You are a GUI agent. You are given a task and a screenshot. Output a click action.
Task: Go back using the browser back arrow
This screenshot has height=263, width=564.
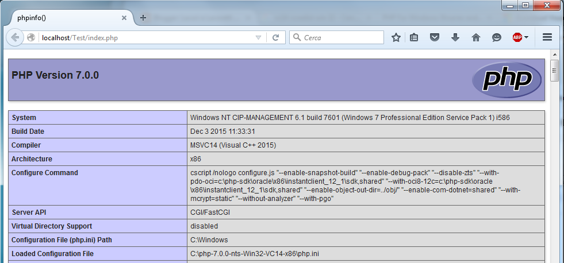(x=15, y=37)
